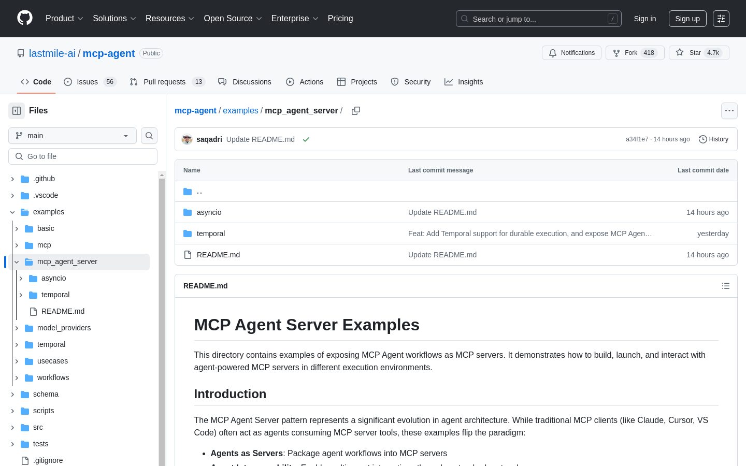Open mcp-agent breadcrumb link

(x=195, y=110)
